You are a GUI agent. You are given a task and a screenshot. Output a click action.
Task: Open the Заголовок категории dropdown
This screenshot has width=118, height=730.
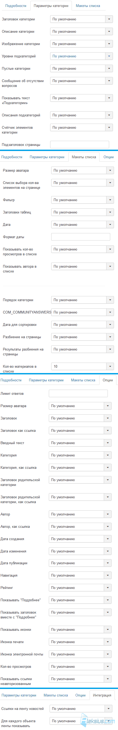82,19
